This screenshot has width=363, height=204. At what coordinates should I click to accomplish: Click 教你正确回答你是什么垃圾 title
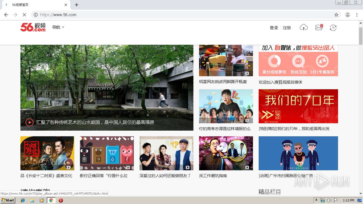[104, 176]
